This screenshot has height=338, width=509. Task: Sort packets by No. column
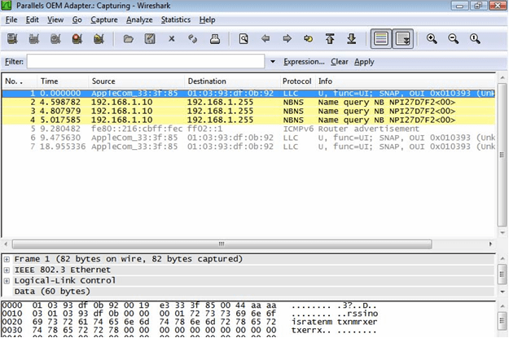(19, 81)
